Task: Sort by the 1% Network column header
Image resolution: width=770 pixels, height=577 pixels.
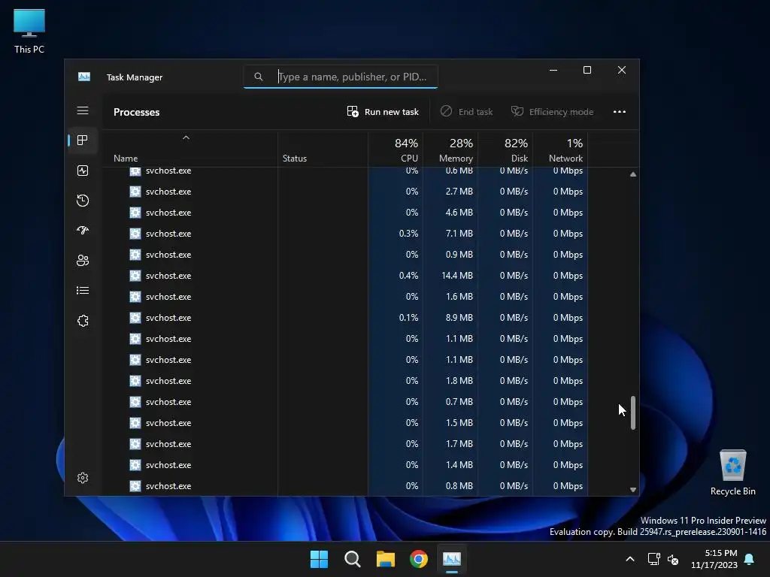Action: pyautogui.click(x=560, y=150)
